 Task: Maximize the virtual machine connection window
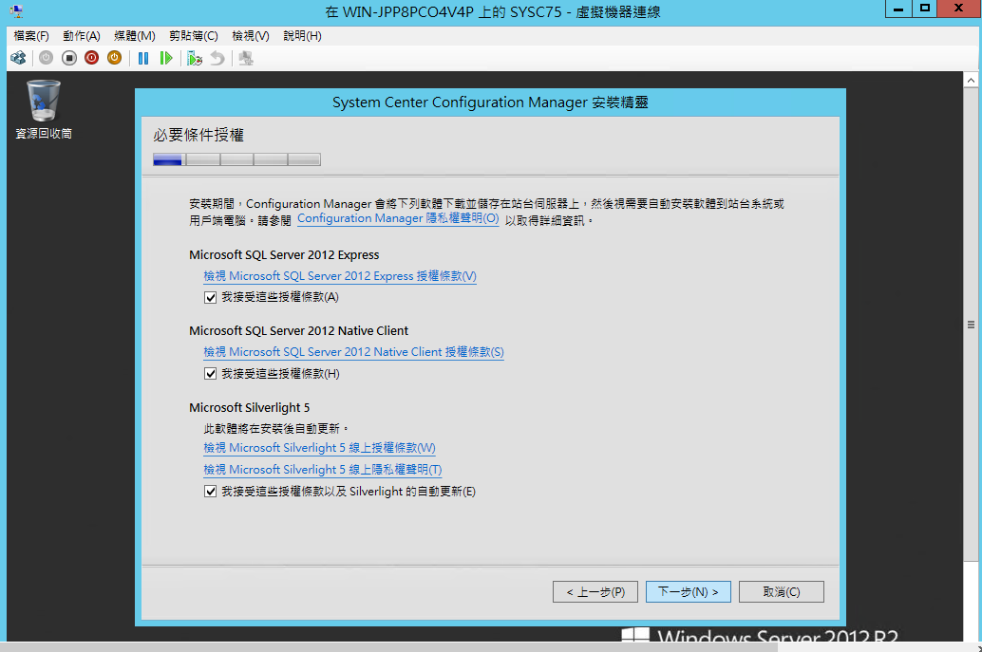pos(924,9)
